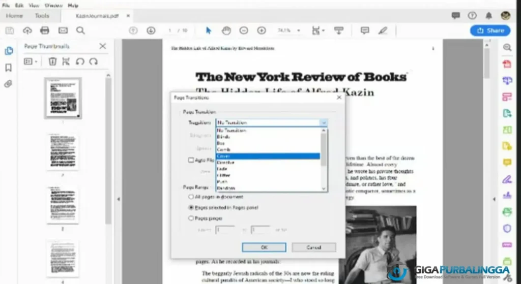Open Create PDF tool in right pane
The image size is (521, 284).
507,64
